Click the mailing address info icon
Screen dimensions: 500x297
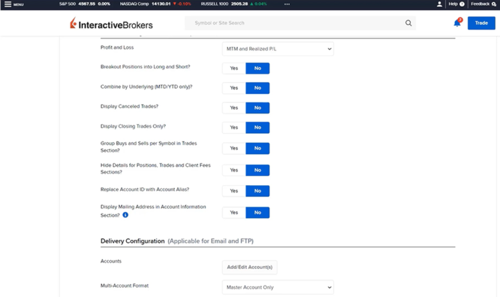point(125,215)
